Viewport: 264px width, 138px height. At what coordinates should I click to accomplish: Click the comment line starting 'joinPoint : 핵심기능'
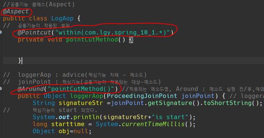pos(89,82)
